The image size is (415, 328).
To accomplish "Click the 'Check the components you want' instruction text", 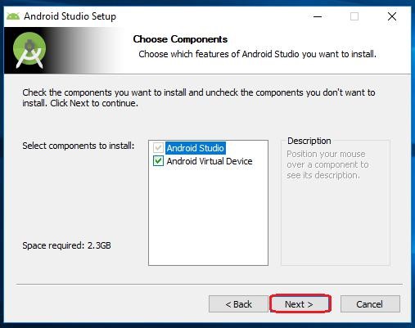I will pyautogui.click(x=199, y=97).
